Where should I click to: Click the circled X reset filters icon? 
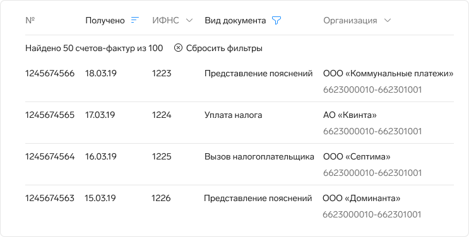pyautogui.click(x=178, y=48)
